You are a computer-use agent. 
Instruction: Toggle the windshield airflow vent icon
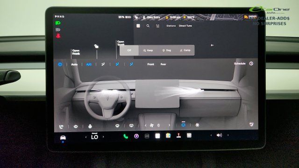[103, 64]
